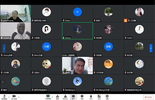Image resolution: width=155 pixels, height=100 pixels.
Task: Unmute the microphone in the toolbar
Action: [x=4, y=97]
